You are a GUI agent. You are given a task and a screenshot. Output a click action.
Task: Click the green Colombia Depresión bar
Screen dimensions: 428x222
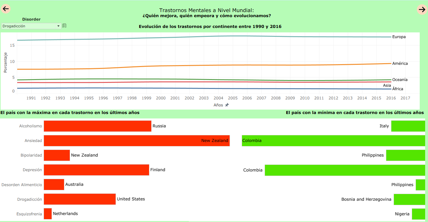(345, 170)
